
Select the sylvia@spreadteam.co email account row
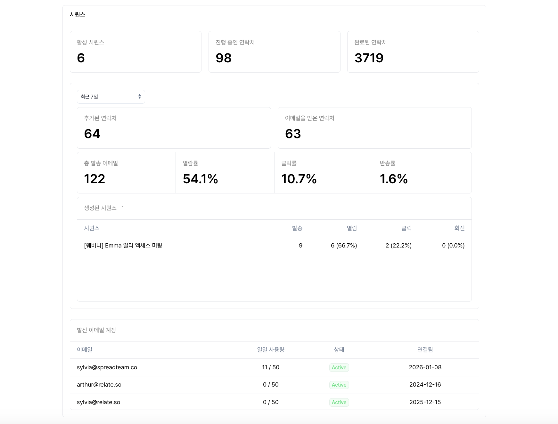(x=107, y=367)
